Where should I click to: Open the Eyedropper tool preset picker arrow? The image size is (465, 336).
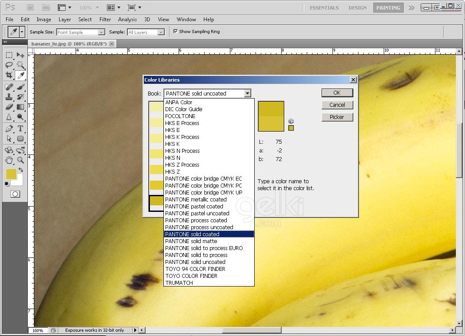pos(22,32)
